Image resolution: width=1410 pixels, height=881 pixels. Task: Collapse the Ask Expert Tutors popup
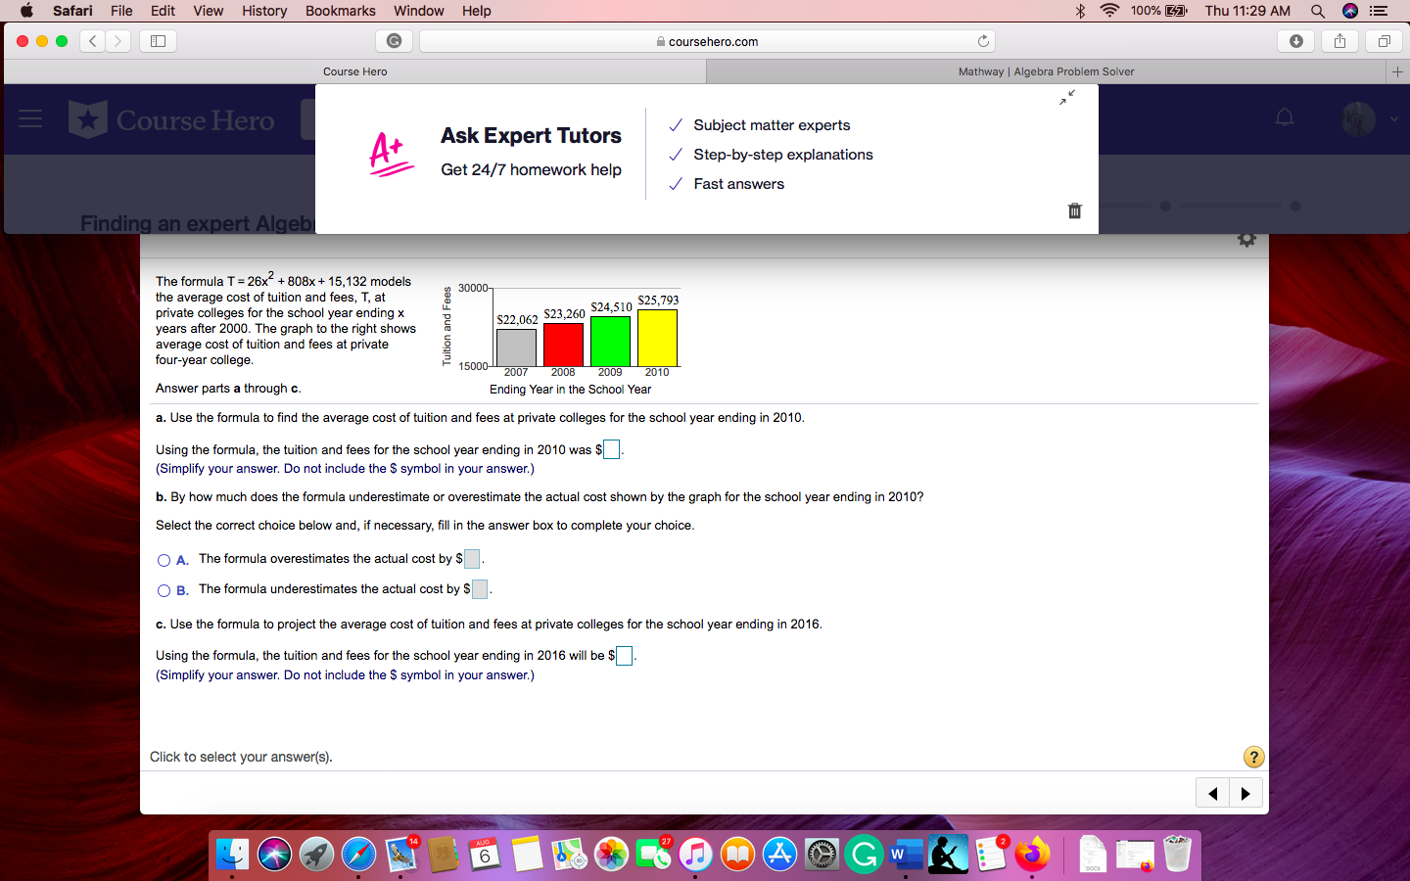coord(1067,97)
